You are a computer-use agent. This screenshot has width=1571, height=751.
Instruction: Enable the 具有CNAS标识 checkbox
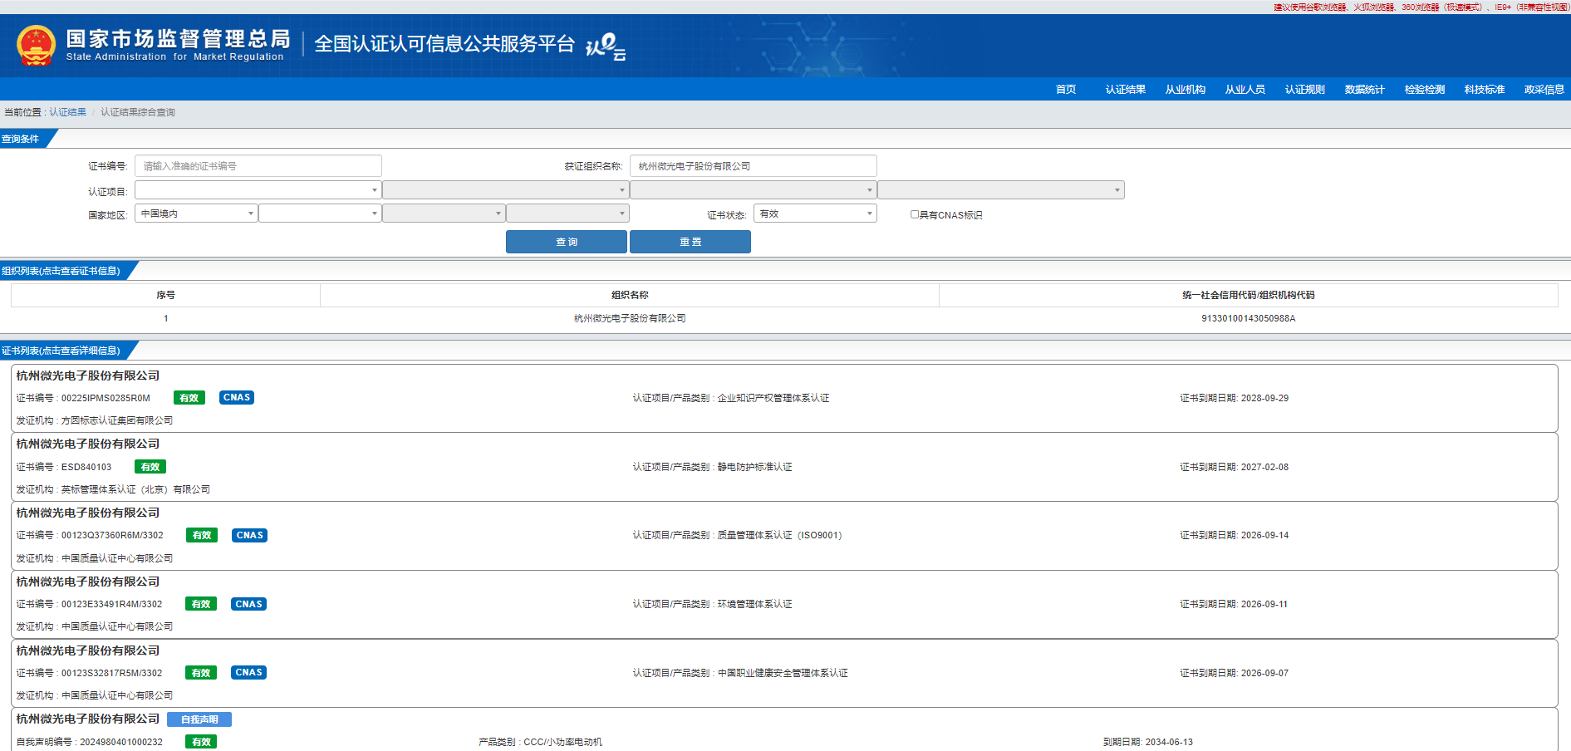(x=915, y=214)
